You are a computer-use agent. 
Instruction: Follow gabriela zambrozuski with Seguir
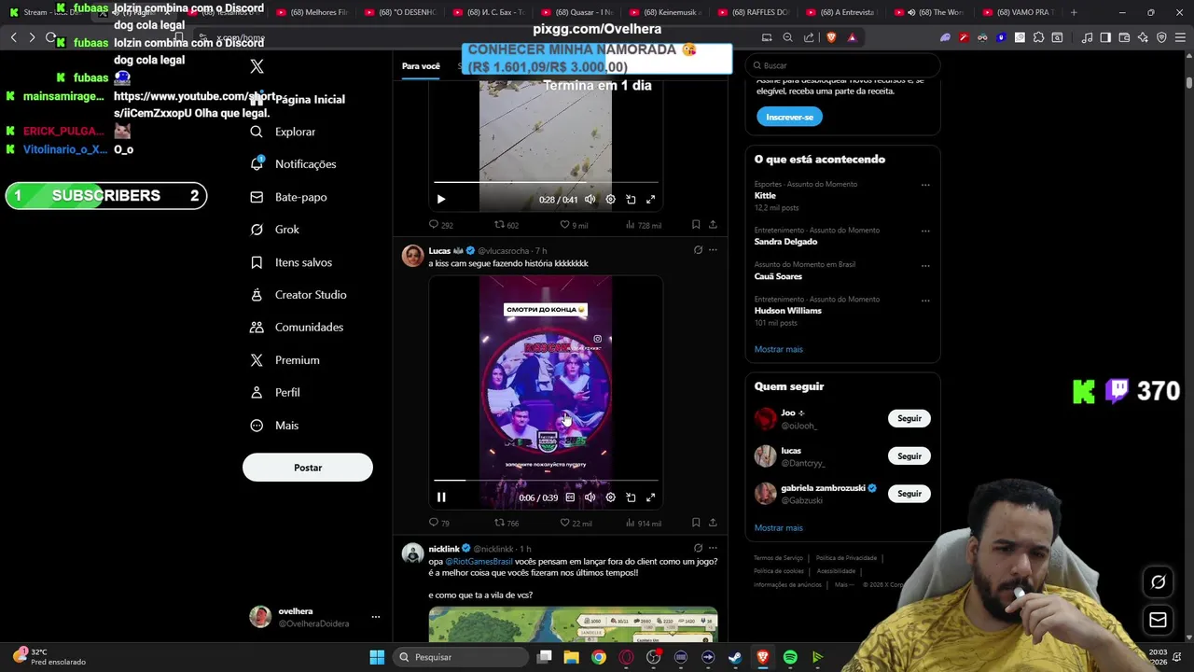[909, 494]
